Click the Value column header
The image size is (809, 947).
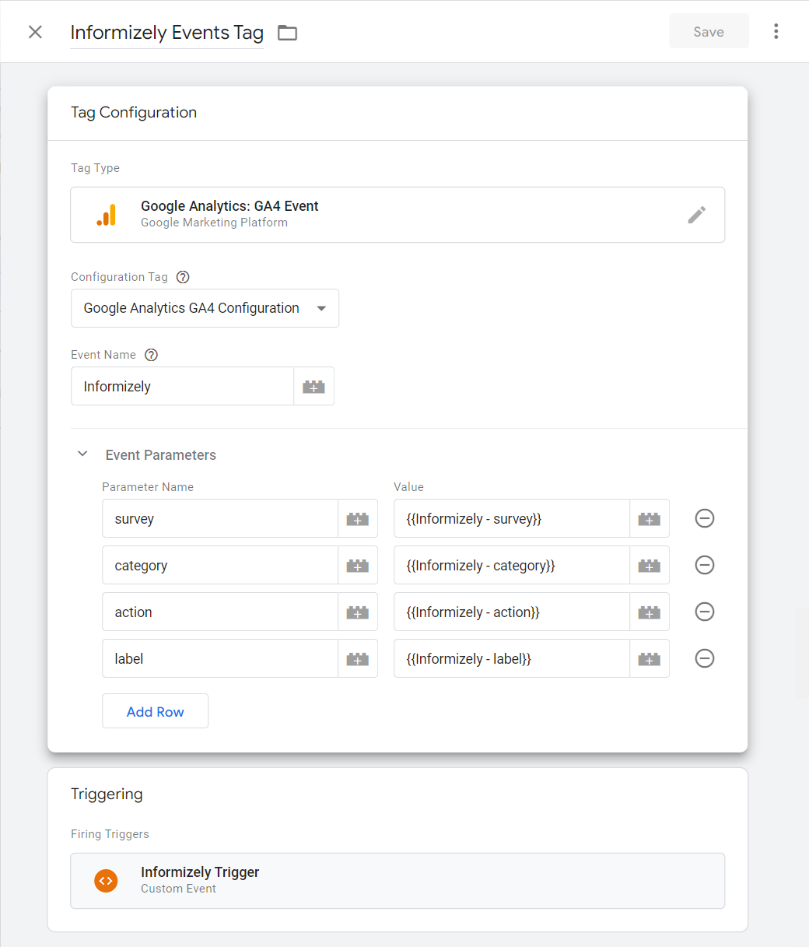click(x=409, y=487)
